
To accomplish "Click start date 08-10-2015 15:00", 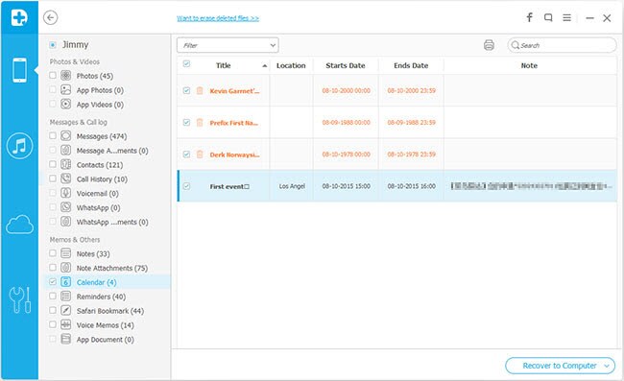I will click(347, 186).
